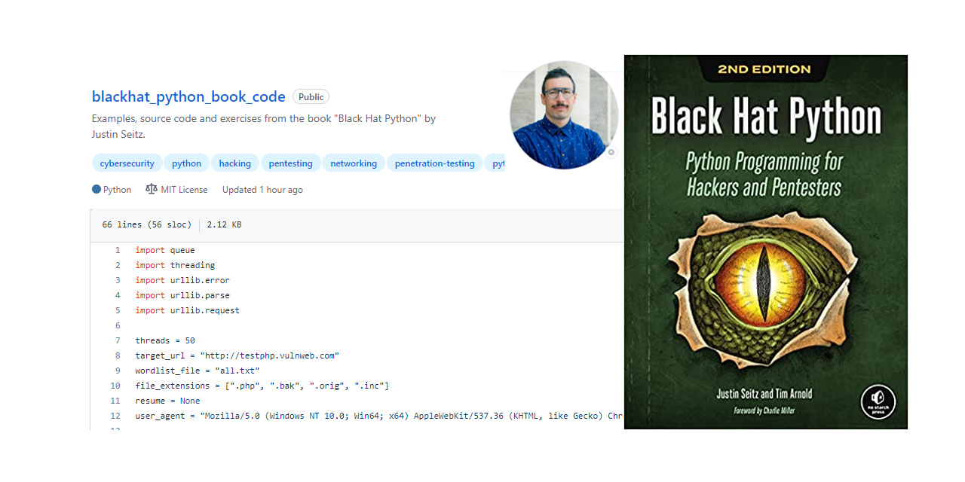Click the No Starch Press logo
This screenshot has width=965, height=482.
(878, 401)
